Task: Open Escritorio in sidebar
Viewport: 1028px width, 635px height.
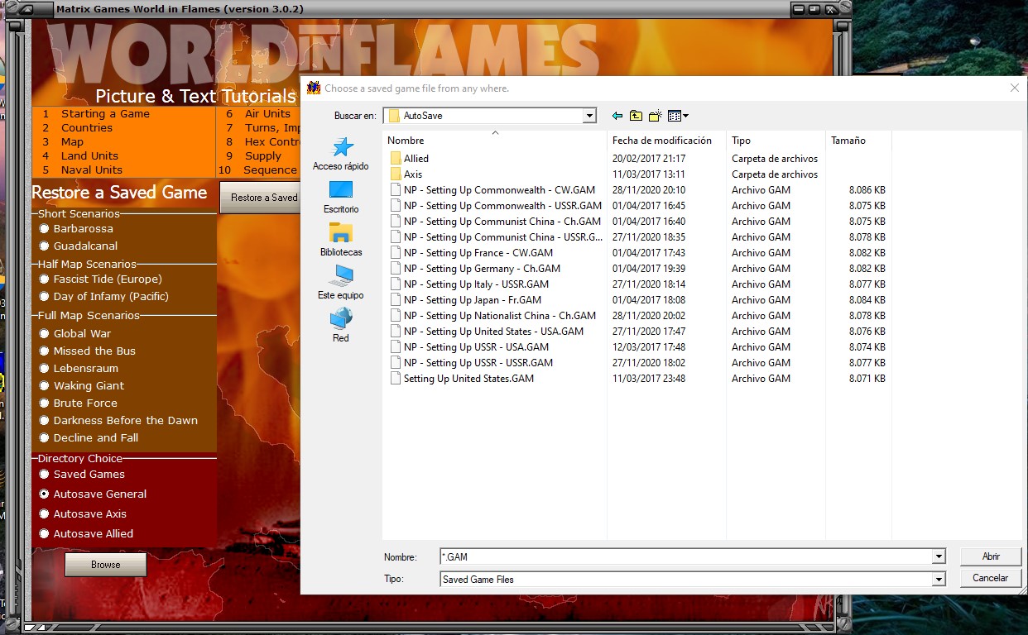Action: (341, 197)
